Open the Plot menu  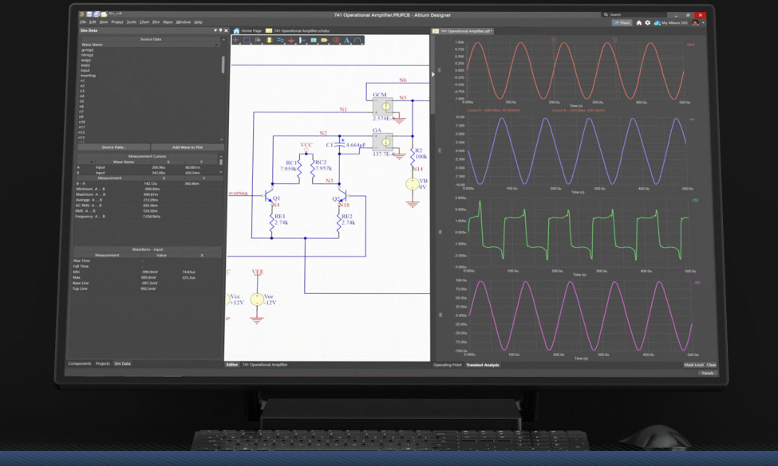[156, 22]
